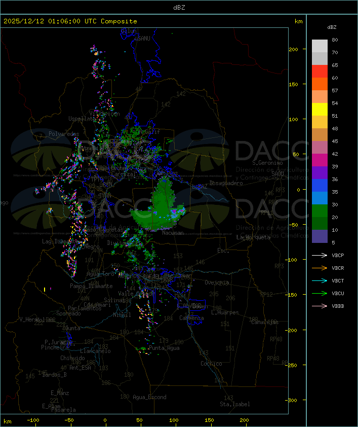Choose the purple 36-39 dBZ legend swatch

pyautogui.click(x=320, y=173)
